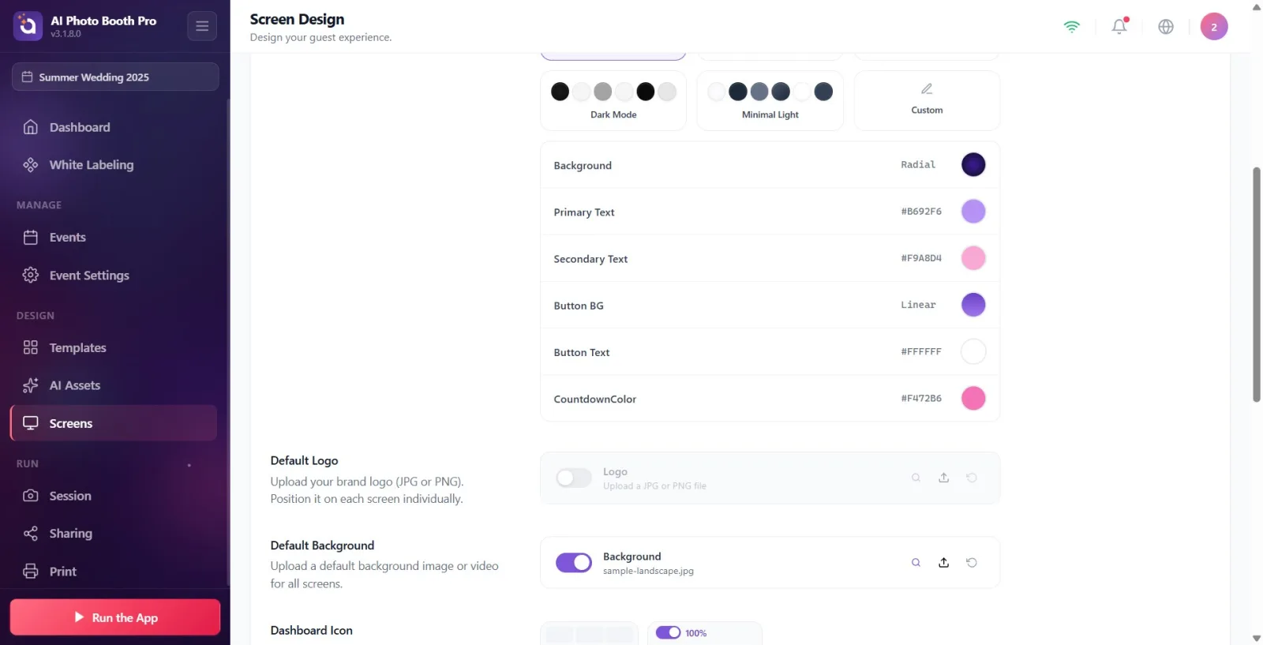Open the user avatar menu
Viewport: 1263px width, 645px height.
tap(1214, 27)
